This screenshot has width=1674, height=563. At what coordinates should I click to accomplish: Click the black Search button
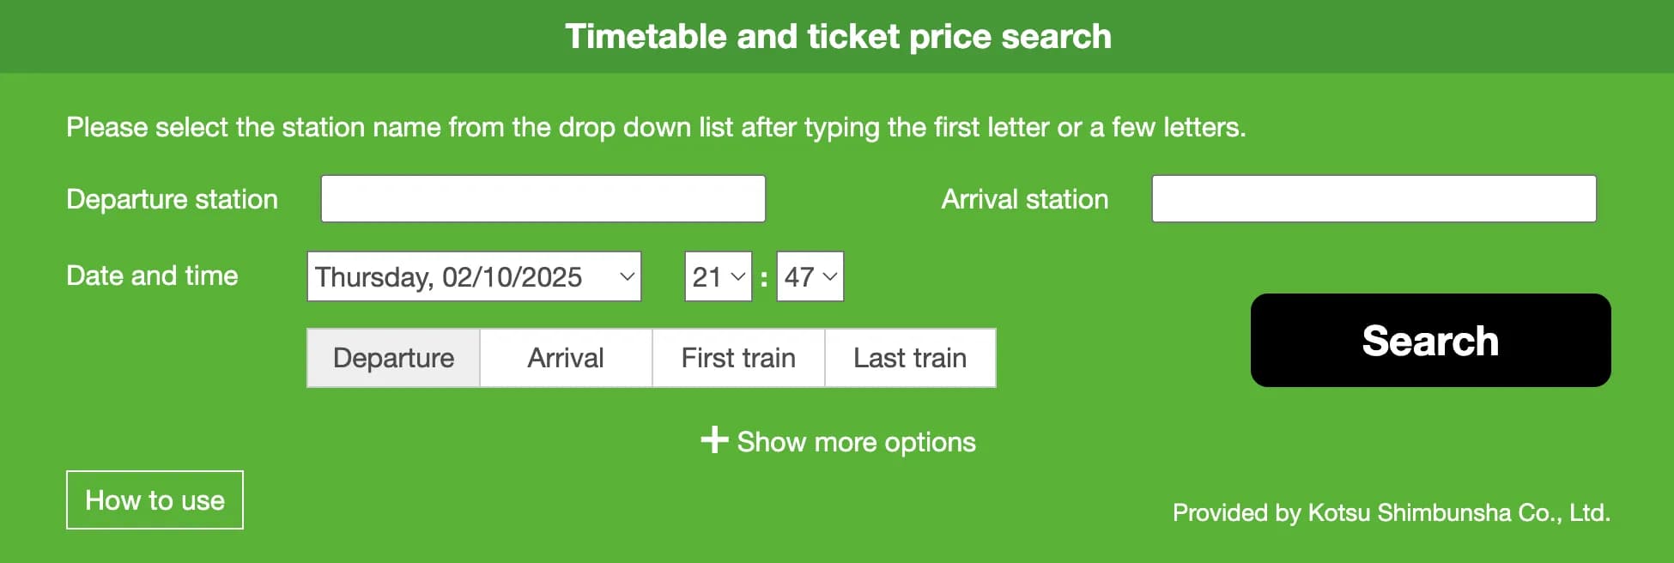[x=1429, y=341]
